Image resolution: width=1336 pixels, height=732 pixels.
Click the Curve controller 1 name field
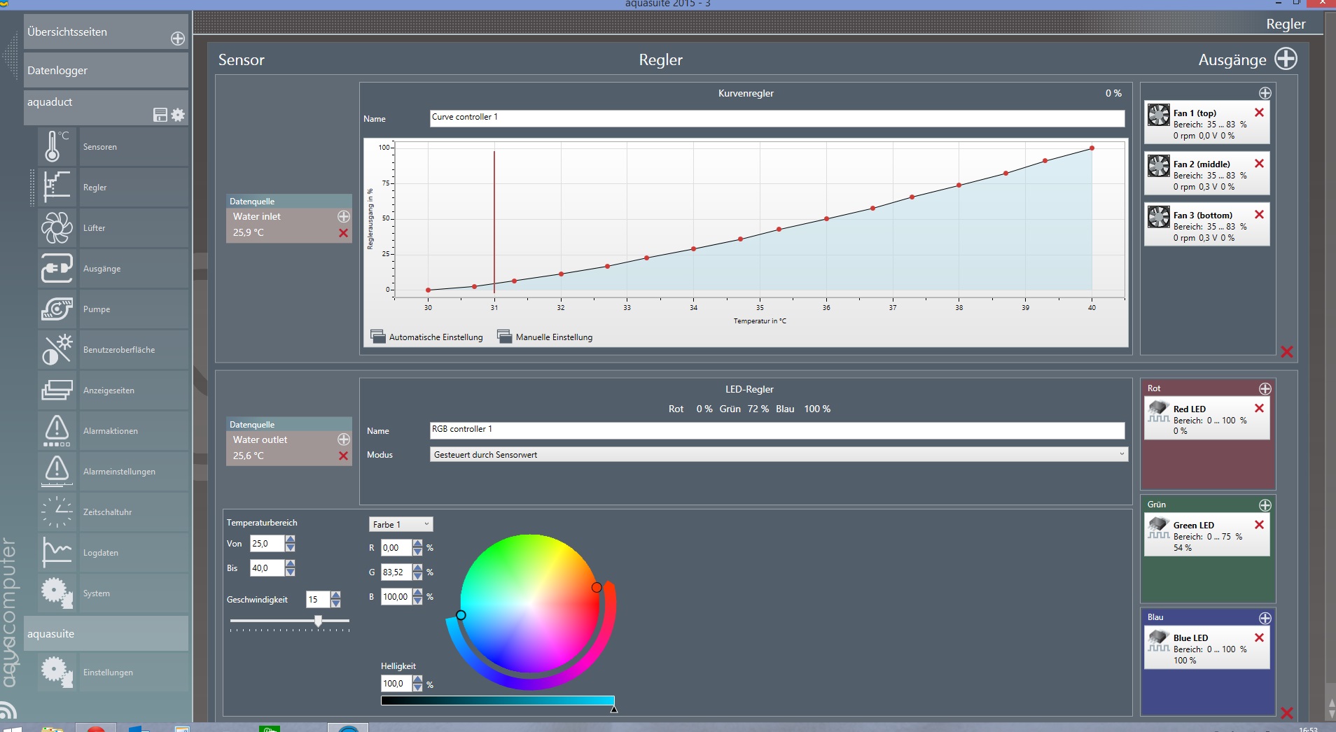776,118
